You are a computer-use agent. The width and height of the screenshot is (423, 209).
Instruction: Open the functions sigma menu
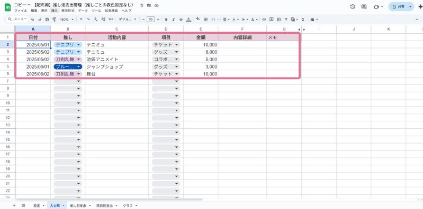tap(303, 20)
